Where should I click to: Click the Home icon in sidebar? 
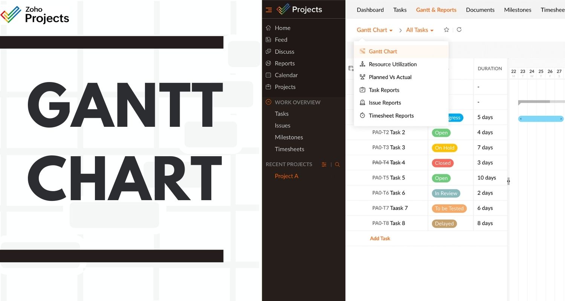click(268, 28)
